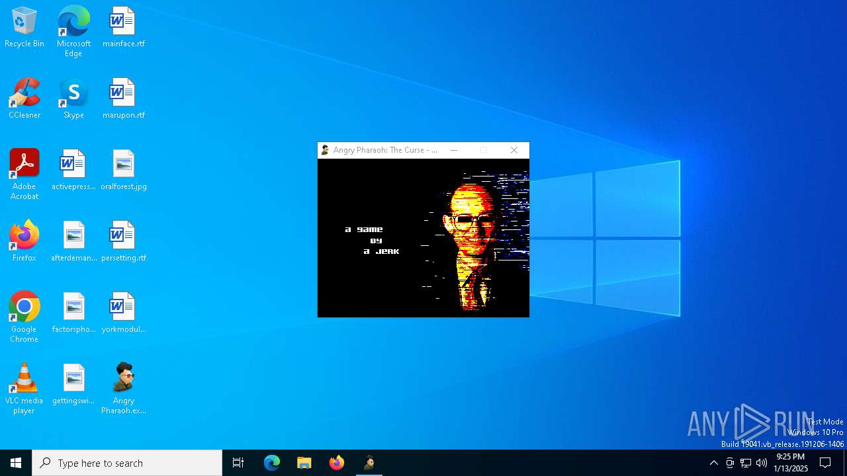Switch to Angry Pharaoh taskbar button

pos(369,463)
